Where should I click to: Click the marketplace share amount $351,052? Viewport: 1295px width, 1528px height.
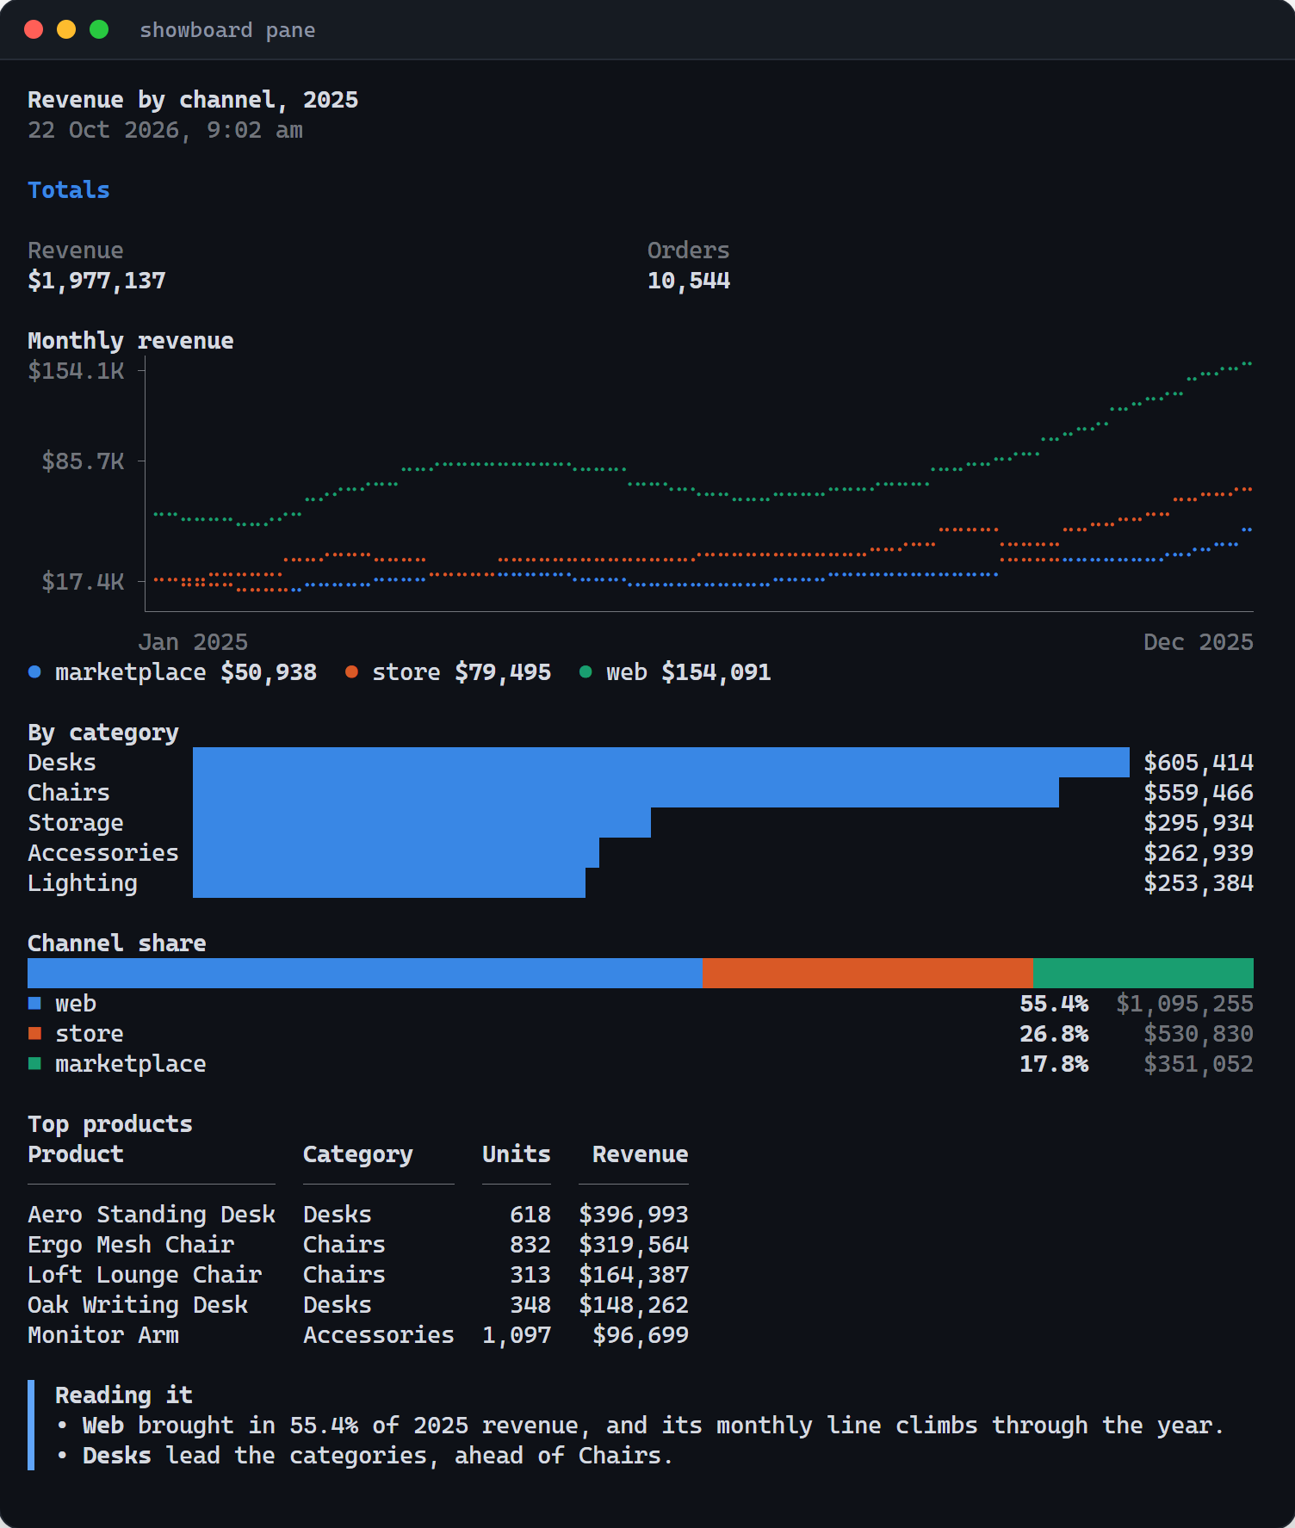coord(1199,1064)
